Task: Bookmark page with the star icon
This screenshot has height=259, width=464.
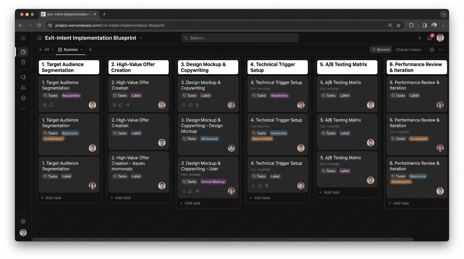Action: (x=399, y=25)
